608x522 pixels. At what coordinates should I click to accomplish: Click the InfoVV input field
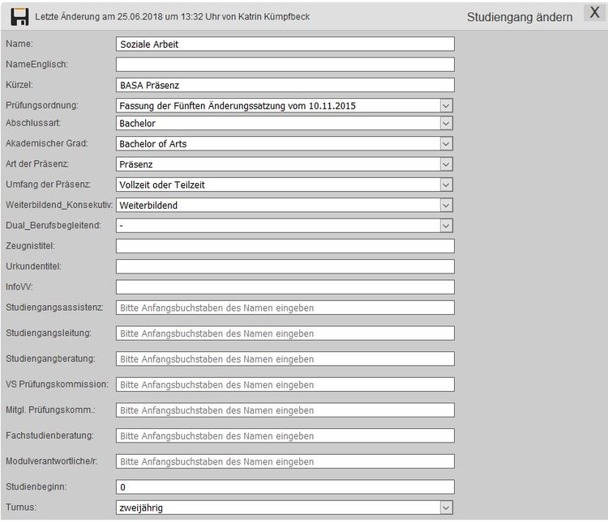(285, 286)
